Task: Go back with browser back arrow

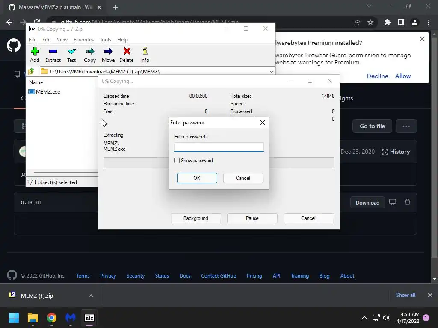Action: point(9,22)
